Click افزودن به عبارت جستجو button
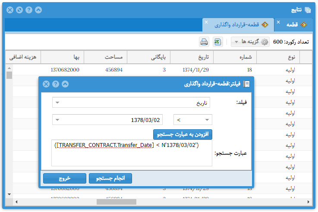 (x=183, y=134)
